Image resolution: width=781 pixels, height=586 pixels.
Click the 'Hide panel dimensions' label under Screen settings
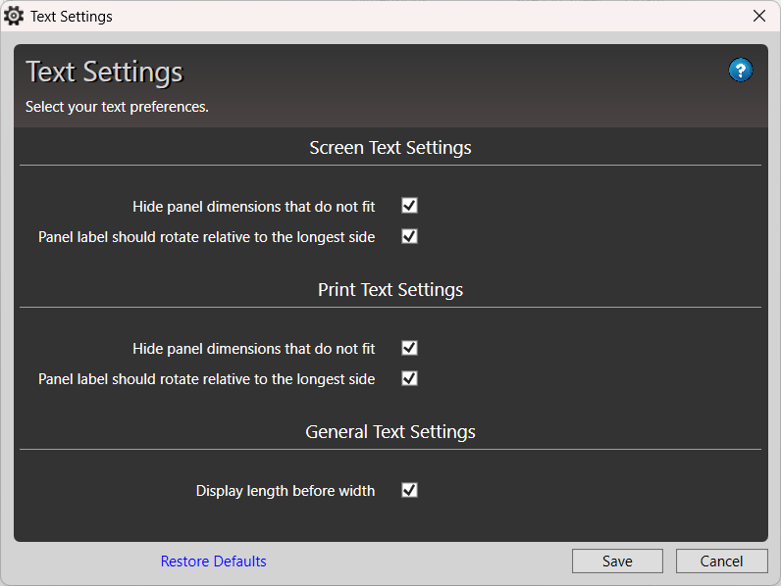click(253, 207)
